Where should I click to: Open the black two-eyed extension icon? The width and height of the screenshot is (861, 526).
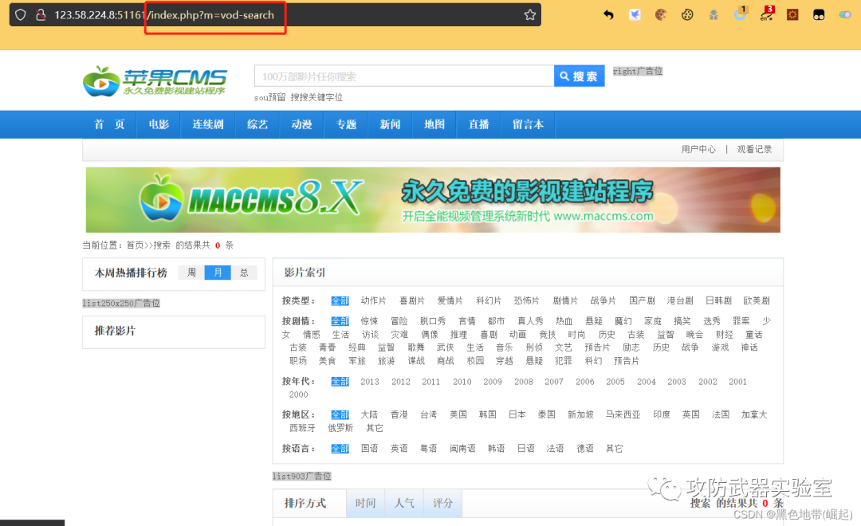pos(819,15)
